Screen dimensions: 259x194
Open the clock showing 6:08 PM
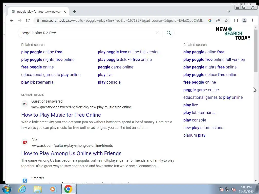246,189
